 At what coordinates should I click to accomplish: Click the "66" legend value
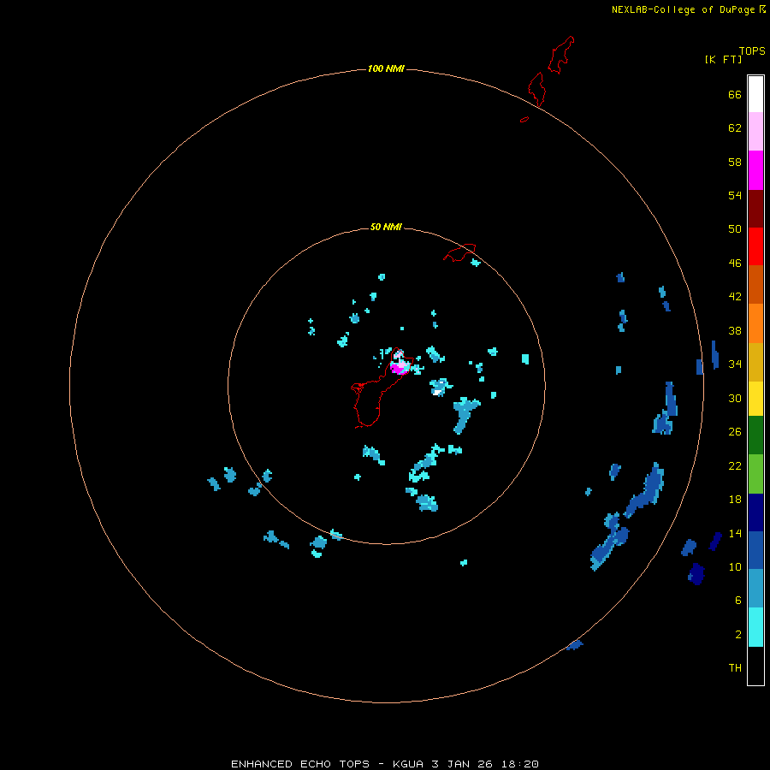click(735, 95)
